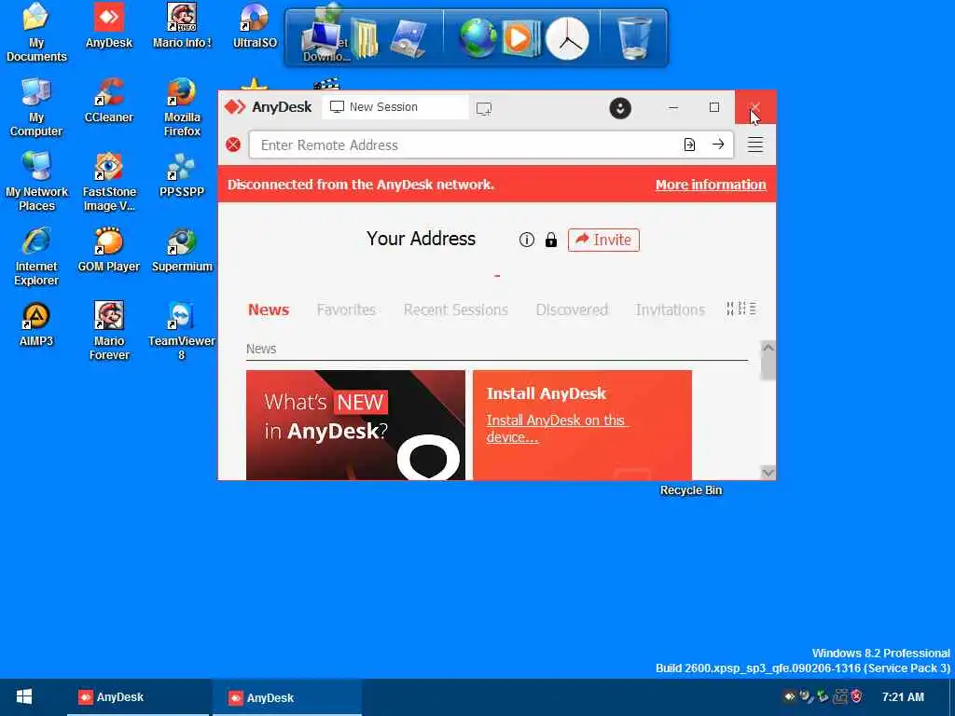Click the picture frame icon in dock
The image size is (955, 716).
[408, 37]
